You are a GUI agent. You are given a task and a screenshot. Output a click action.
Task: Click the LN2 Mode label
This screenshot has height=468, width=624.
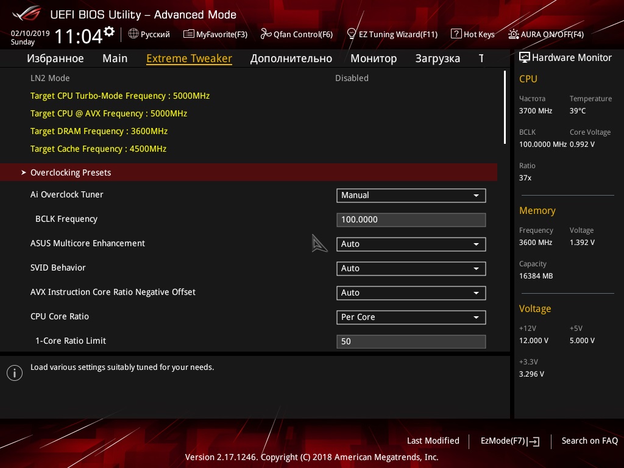click(x=50, y=78)
